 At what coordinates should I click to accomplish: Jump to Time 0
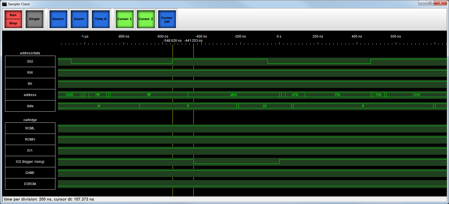coord(100,19)
